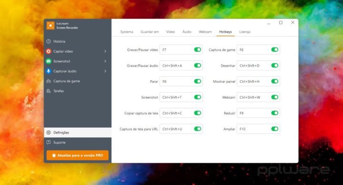Open História via its clock icon
Screen dimensions: 343x185
(x=49, y=41)
